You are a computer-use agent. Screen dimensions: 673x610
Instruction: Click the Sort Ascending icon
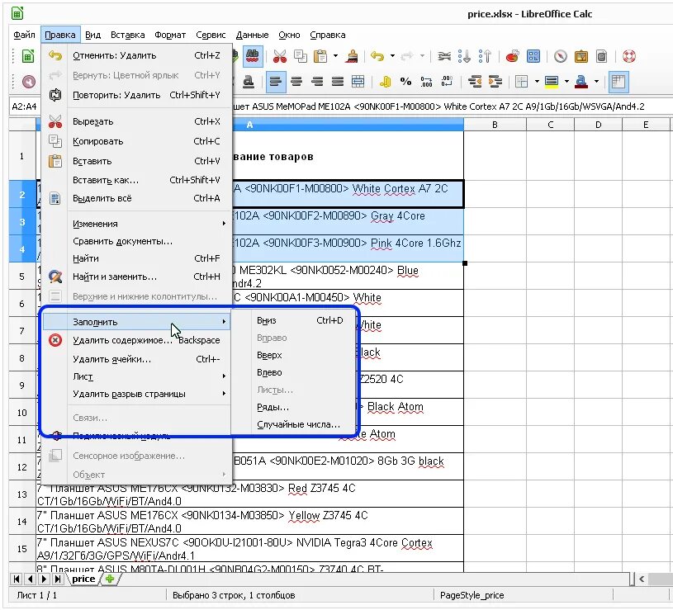pos(464,56)
